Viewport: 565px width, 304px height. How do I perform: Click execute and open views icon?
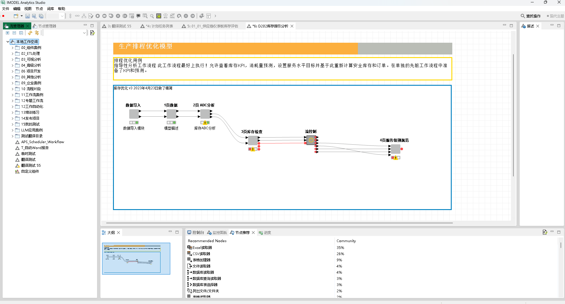pyautogui.click(x=111, y=16)
